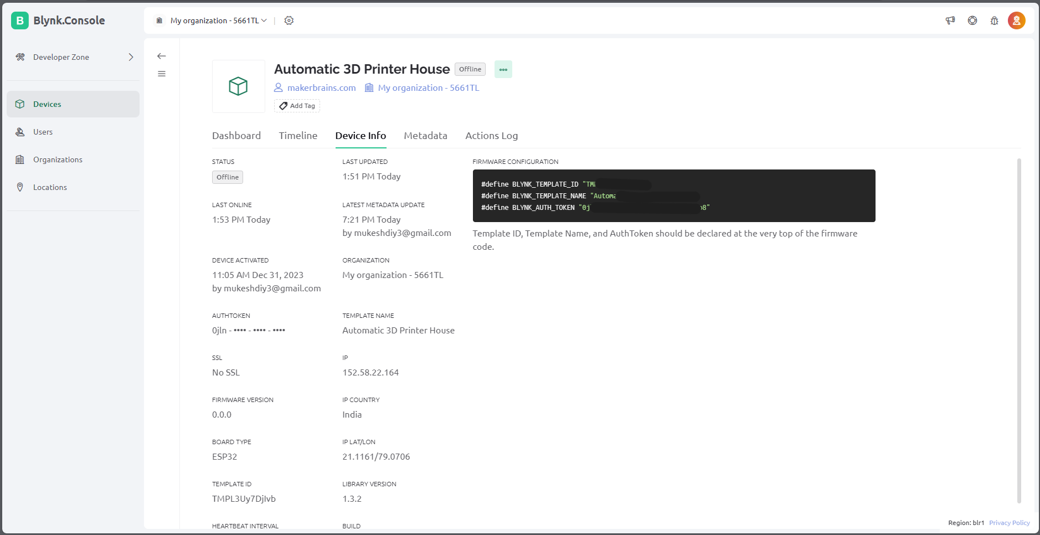Click the page vertical scrollbar
The image size is (1040, 535).
pos(1019,331)
